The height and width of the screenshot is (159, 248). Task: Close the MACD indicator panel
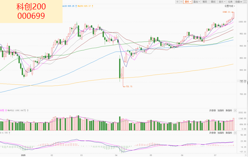(x=235, y=133)
